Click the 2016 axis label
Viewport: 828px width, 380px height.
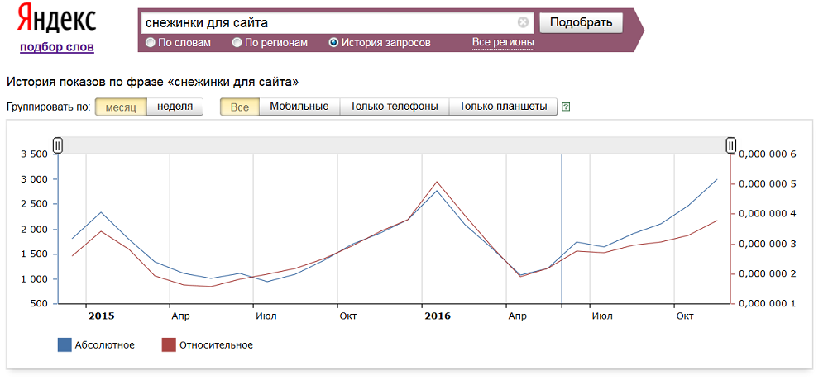[x=438, y=316]
